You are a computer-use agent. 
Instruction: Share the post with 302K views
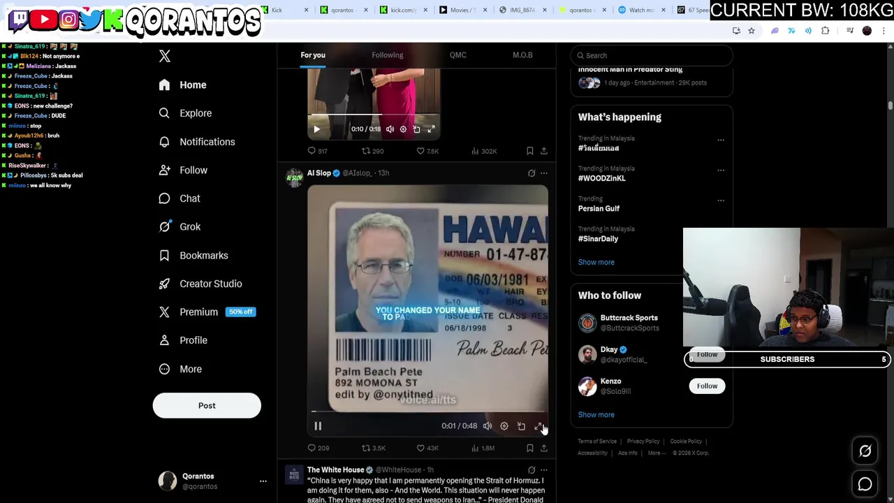click(x=543, y=151)
